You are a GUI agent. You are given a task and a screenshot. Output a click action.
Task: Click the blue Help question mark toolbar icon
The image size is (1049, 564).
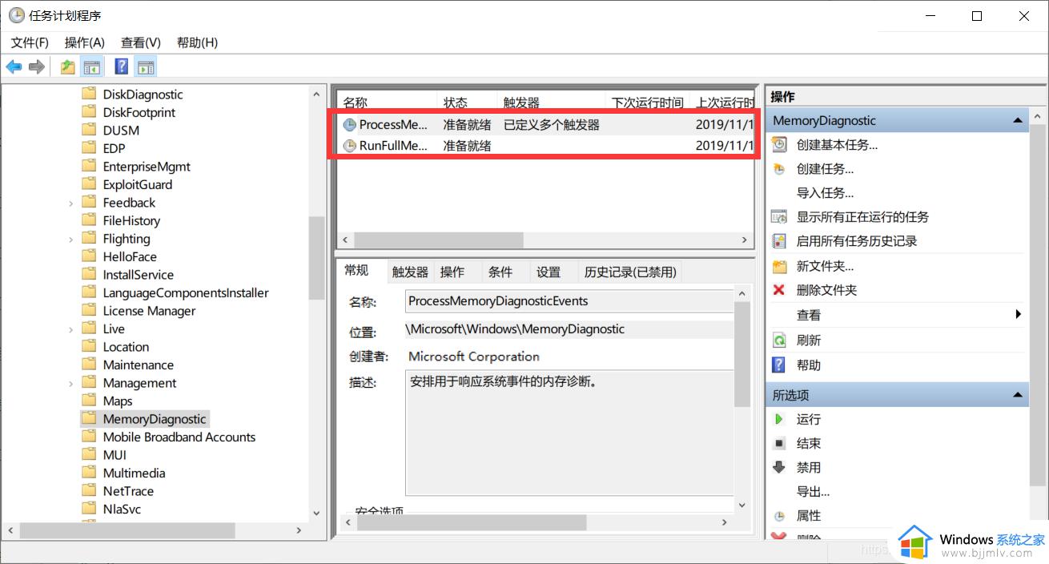[122, 66]
